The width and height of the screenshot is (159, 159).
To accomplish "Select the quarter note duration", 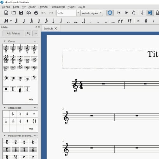I will point(53,21).
